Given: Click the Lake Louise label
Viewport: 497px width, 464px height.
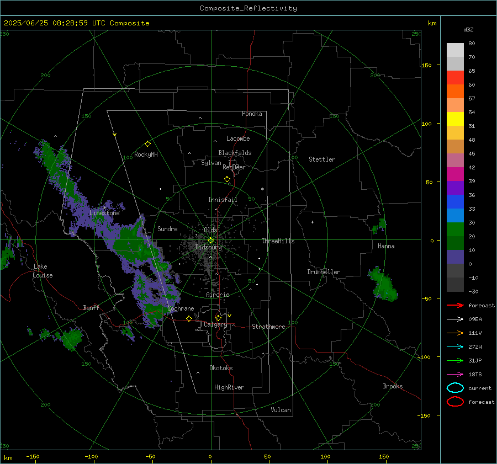Looking at the screenshot, I should [x=43, y=271].
